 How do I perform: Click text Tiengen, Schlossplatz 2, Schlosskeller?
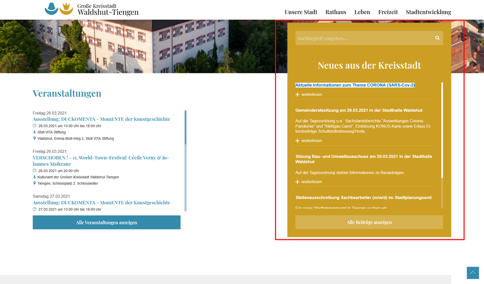[68, 184]
